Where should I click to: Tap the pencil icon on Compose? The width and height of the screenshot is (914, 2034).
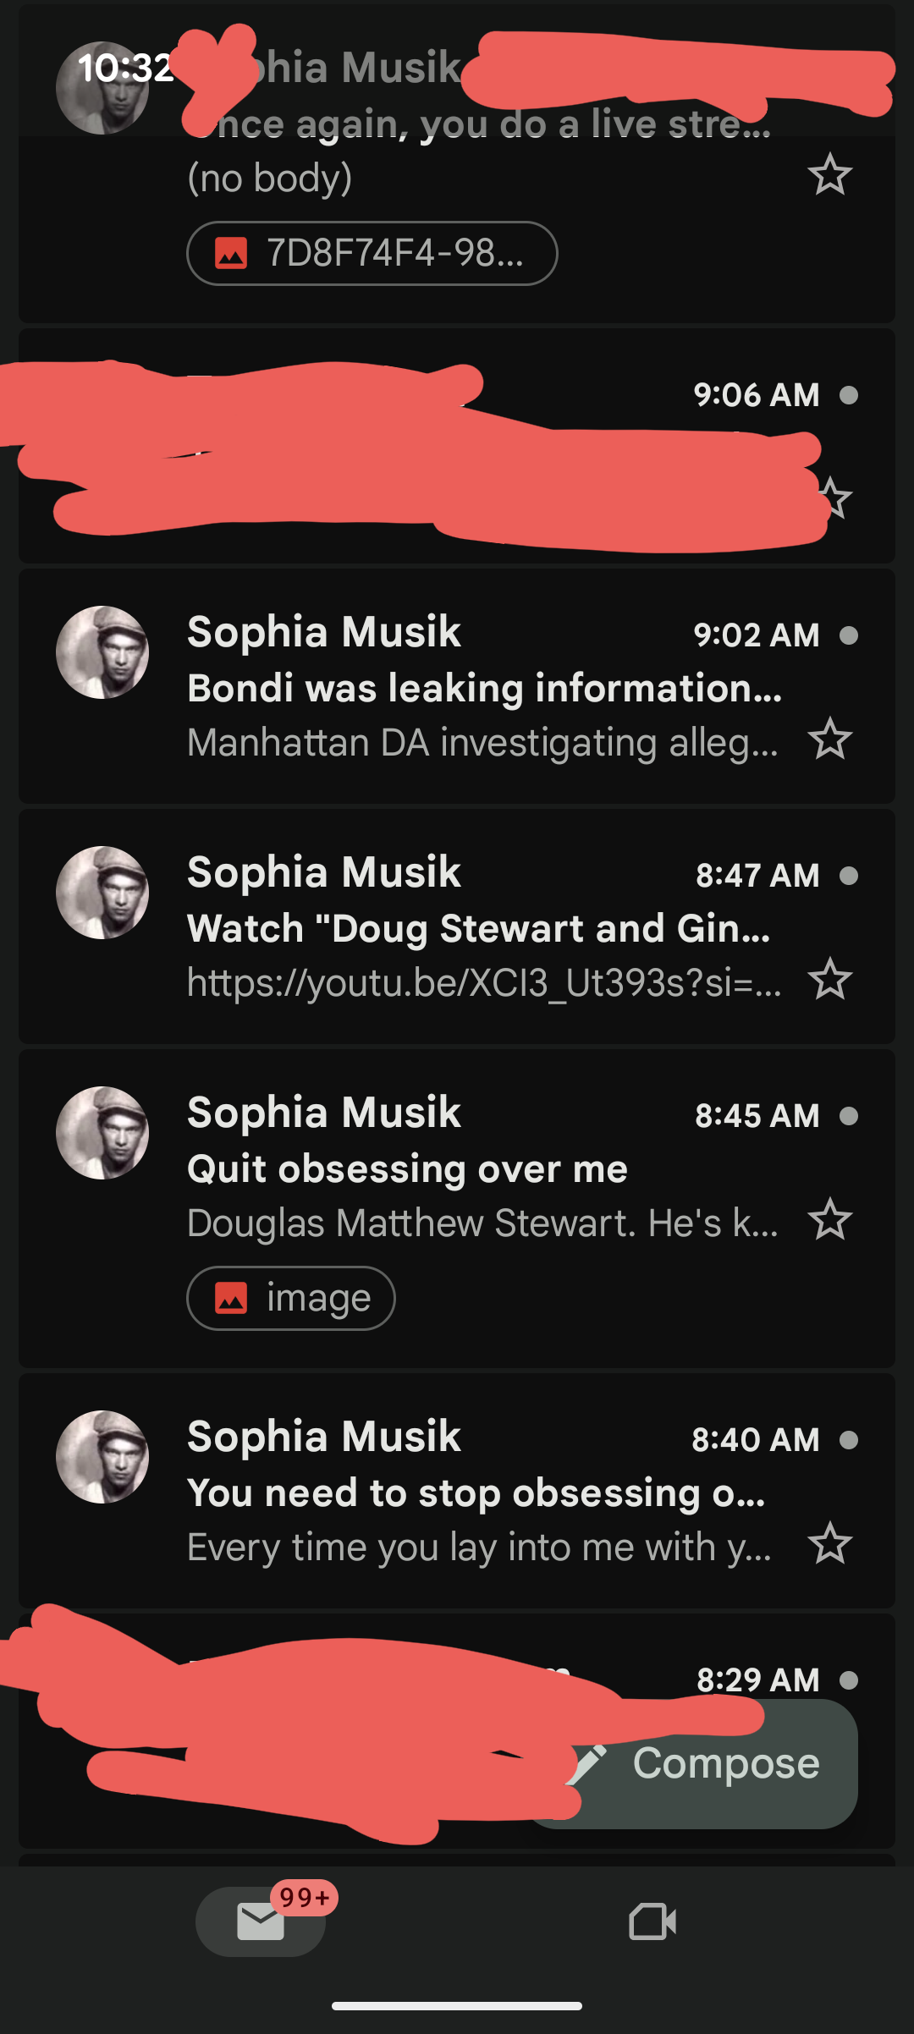coord(588,1764)
